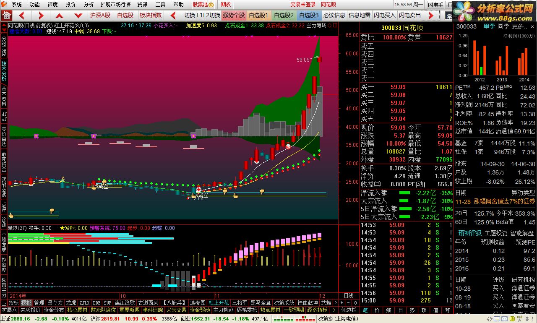Click the 上证 2680.16 index in status bar

16,319
